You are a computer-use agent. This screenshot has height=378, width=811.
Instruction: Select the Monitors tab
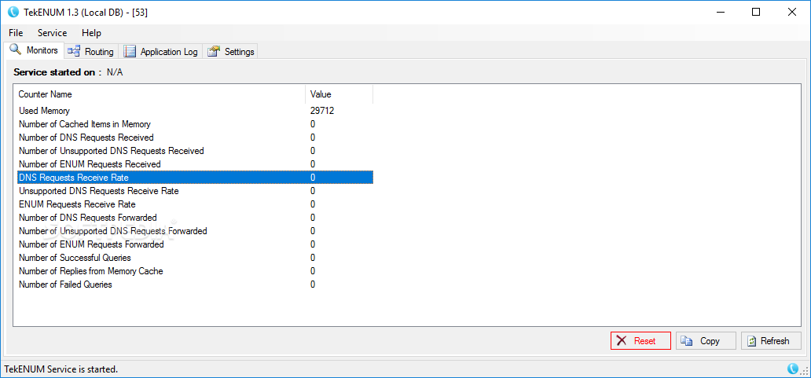tap(34, 50)
